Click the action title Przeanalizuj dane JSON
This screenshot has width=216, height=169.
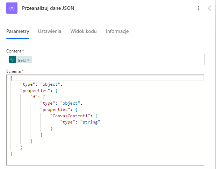(48, 8)
